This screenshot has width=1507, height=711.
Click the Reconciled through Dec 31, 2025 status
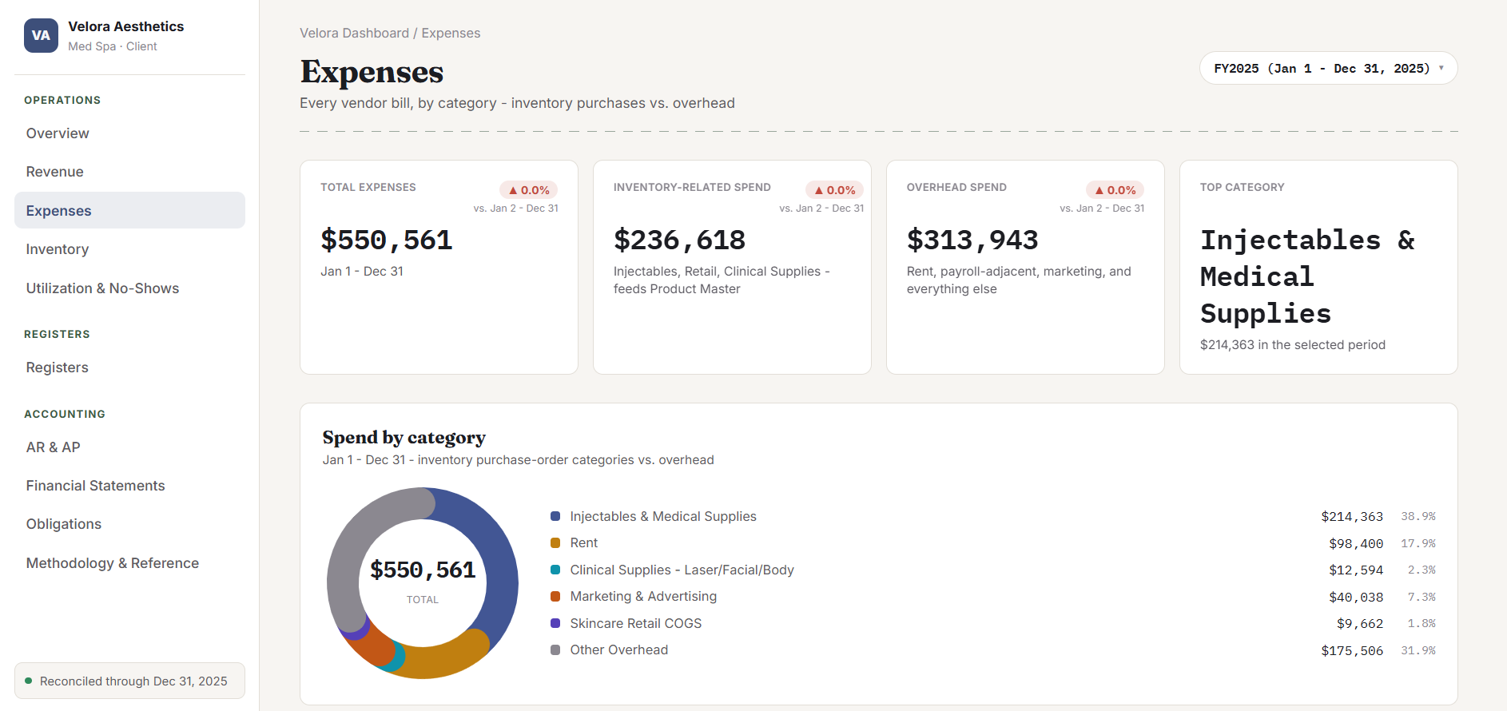point(129,681)
